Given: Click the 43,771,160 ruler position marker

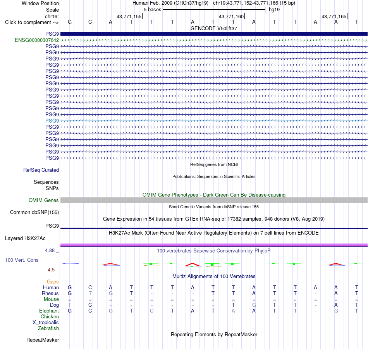Looking at the screenshot, I should (x=232, y=16).
